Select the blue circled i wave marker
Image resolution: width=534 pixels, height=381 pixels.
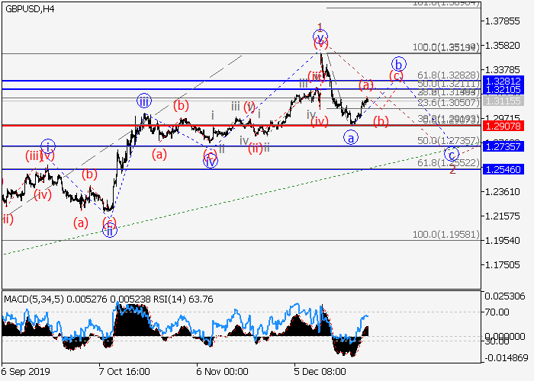tap(47, 146)
